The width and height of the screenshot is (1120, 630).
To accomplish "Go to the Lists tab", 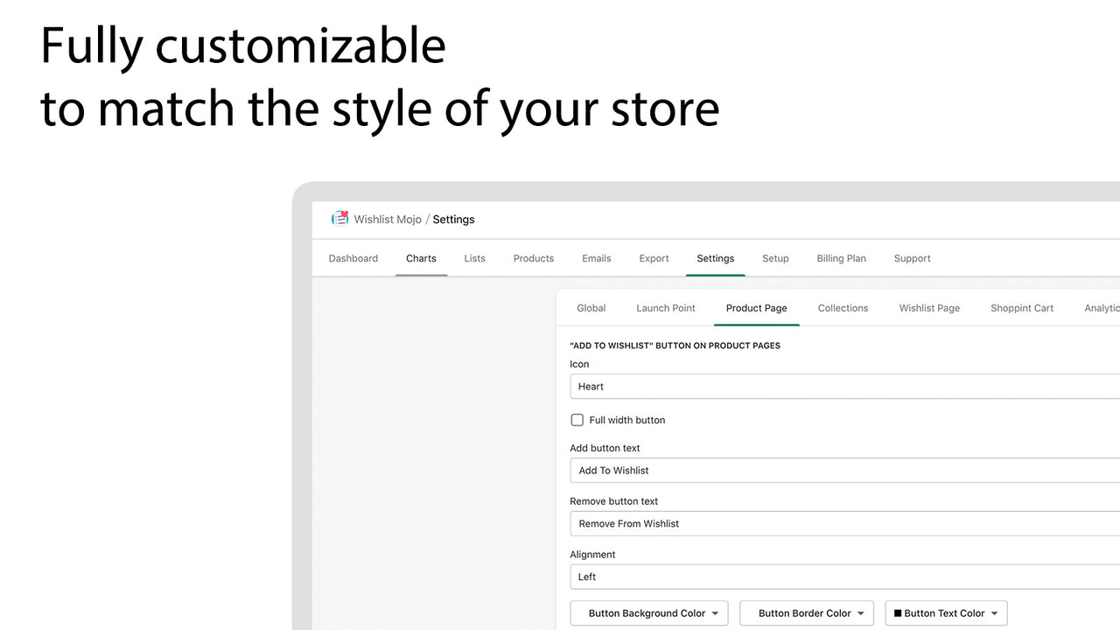I will pos(475,258).
